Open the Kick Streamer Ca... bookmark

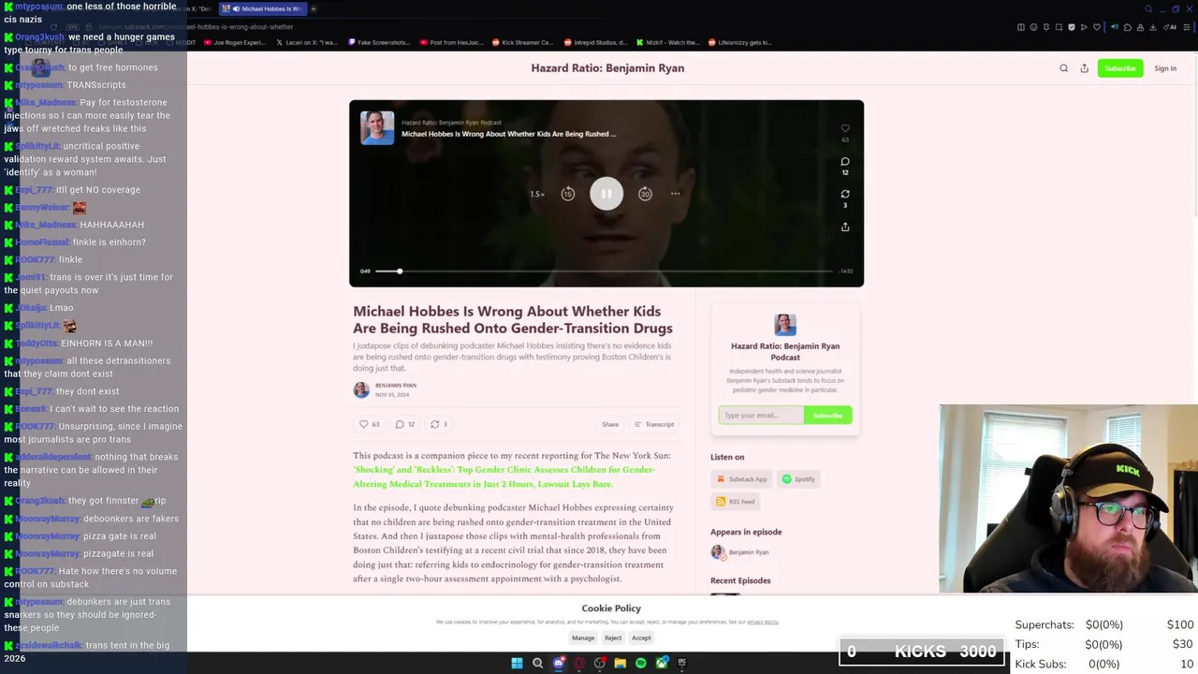[x=523, y=42]
